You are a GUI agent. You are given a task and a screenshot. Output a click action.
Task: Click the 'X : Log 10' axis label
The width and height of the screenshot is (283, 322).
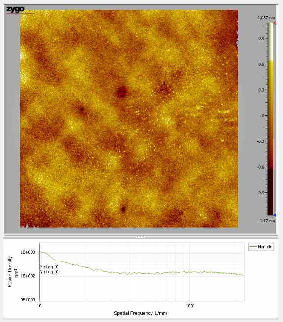click(x=49, y=267)
